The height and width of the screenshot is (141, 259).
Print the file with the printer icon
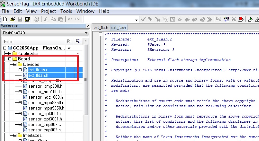pos(37,19)
